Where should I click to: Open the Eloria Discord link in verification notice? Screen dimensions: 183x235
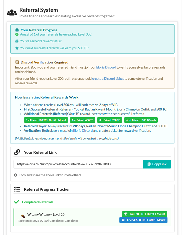[106, 67]
